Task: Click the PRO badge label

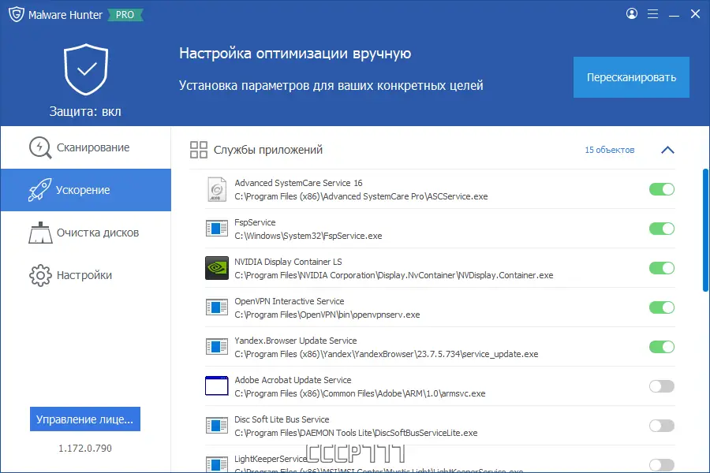Action: tap(125, 14)
